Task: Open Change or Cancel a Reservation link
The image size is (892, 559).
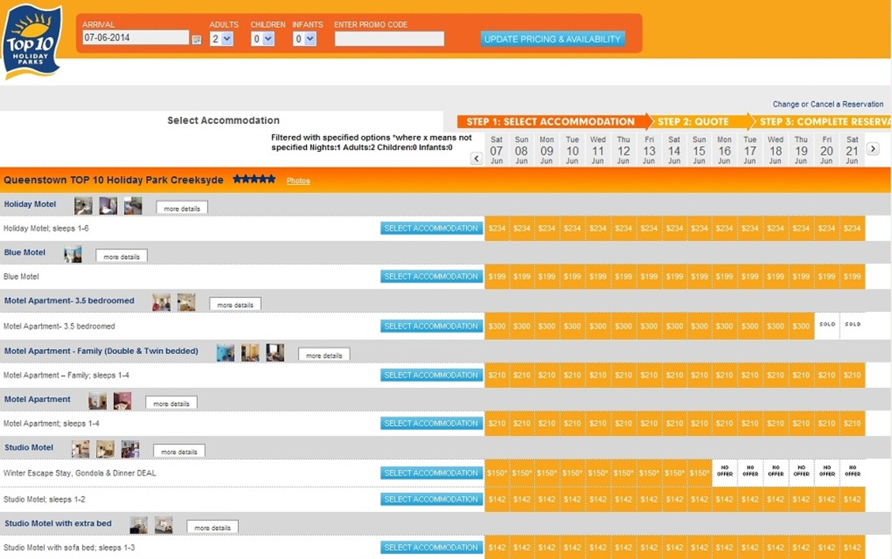Action: point(828,104)
